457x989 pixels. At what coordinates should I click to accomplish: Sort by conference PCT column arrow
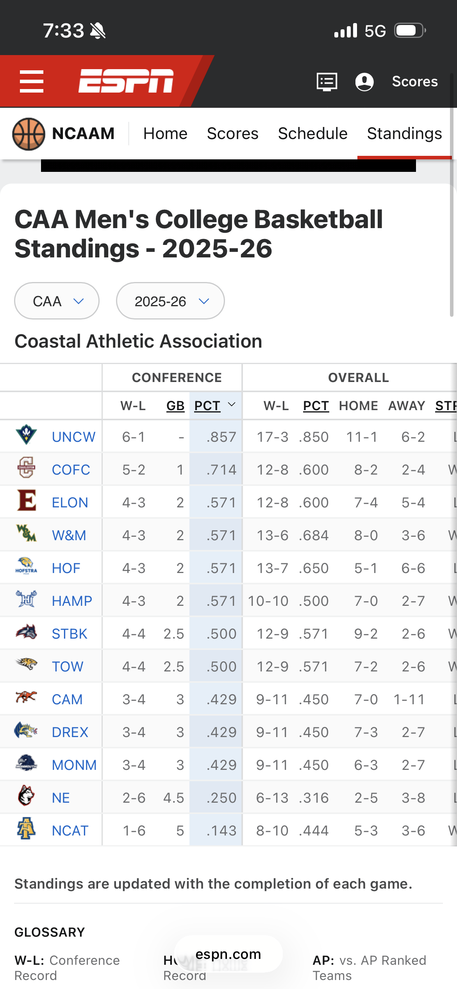[x=232, y=405]
